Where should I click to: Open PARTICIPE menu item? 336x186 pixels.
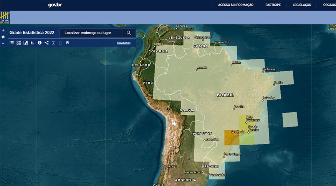[x=273, y=5]
